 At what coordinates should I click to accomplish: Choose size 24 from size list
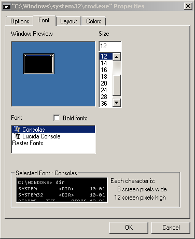tap(106, 90)
